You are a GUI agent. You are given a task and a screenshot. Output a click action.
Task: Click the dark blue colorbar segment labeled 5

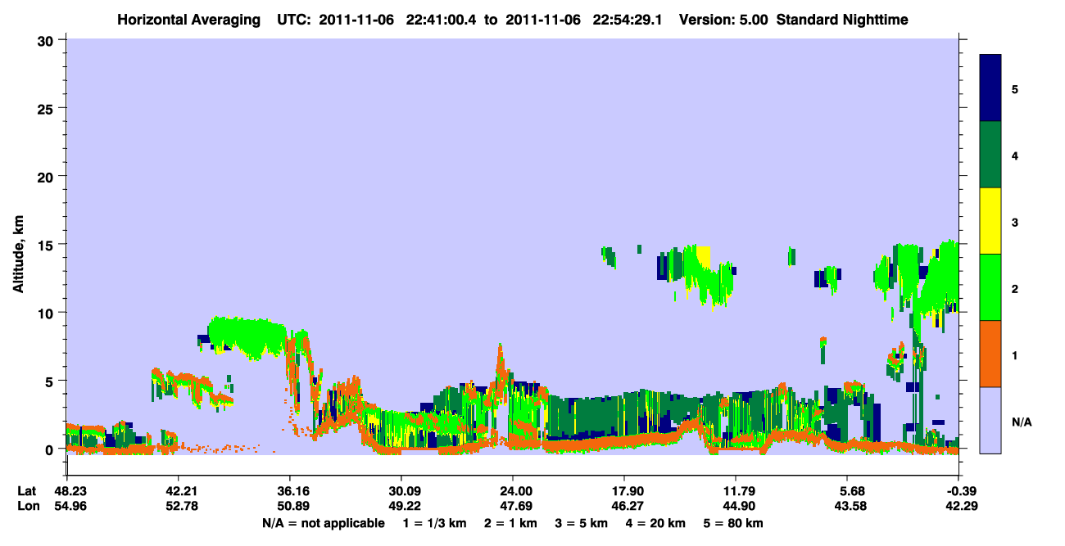[x=990, y=88]
